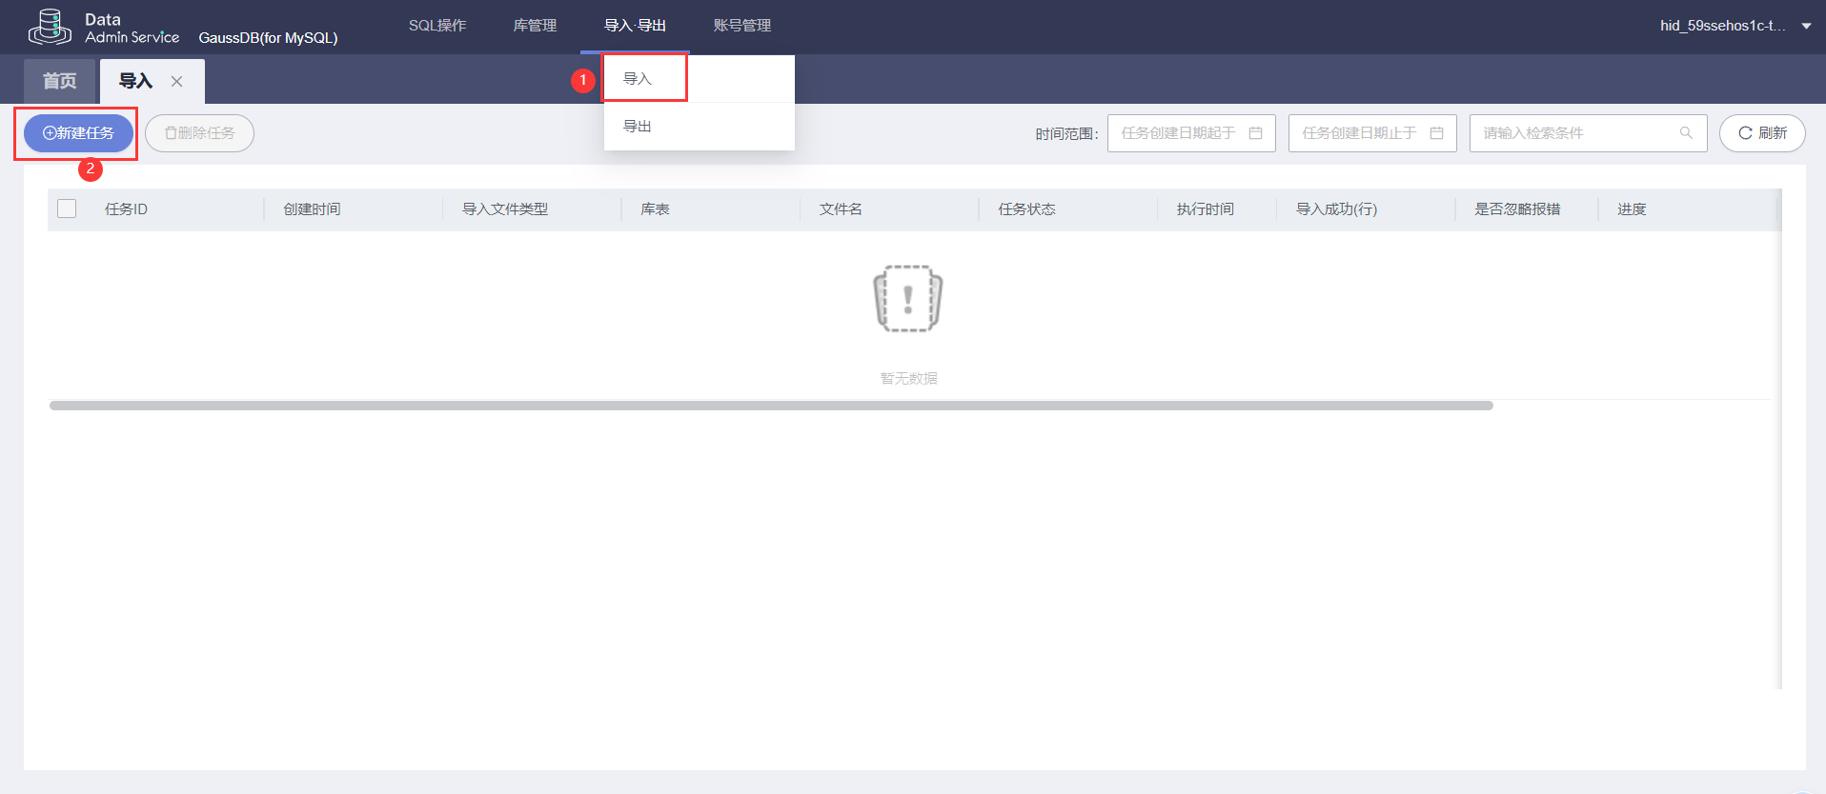Image resolution: width=1826 pixels, height=794 pixels.
Task: Switch to the 导入 tab
Action: 135,82
